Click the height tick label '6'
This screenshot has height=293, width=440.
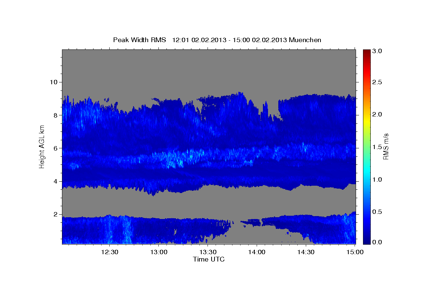(56, 148)
